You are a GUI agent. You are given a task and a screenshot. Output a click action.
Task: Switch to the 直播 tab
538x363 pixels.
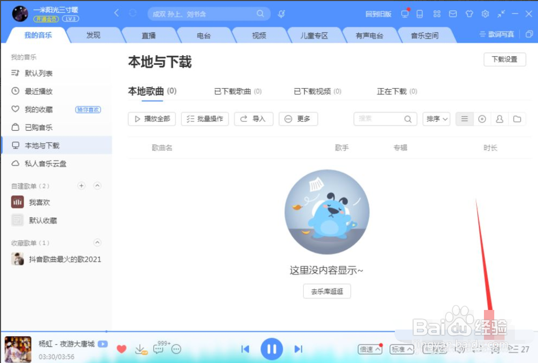point(149,36)
